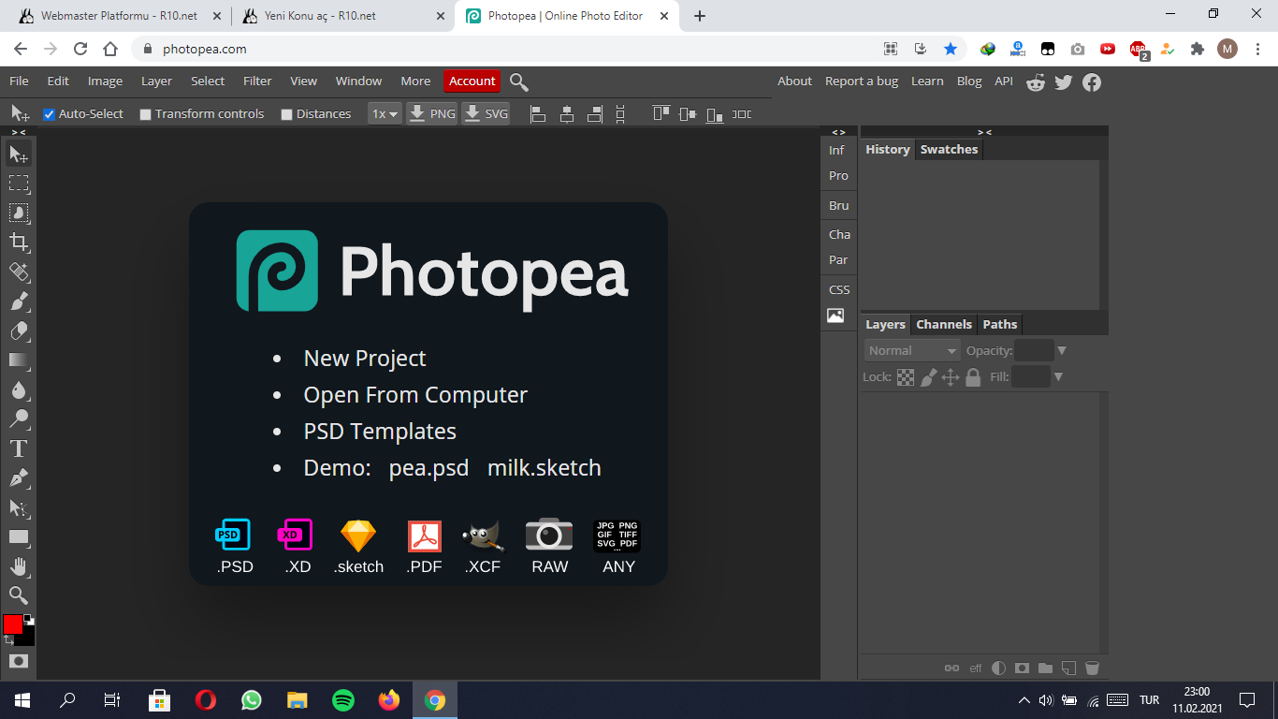Enable the Distances checkbox
Screen dimensions: 1278x719
(286, 114)
